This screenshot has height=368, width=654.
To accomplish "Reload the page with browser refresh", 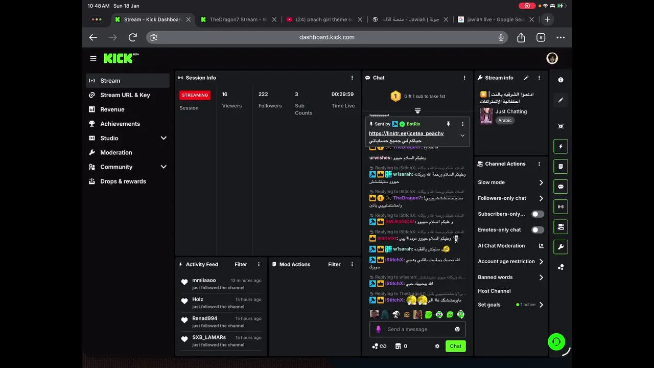I will point(133,37).
